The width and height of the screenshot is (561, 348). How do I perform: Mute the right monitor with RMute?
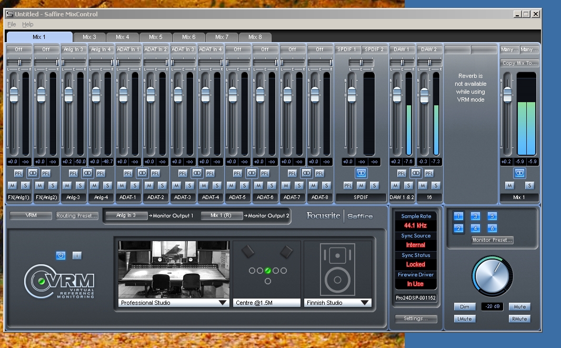pos(519,319)
